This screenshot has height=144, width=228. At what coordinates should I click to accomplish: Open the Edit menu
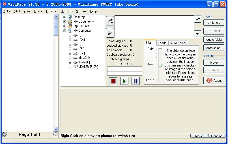tap(17, 11)
